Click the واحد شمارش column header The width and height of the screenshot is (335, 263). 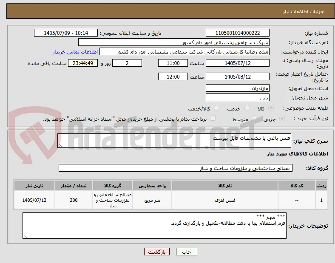(152, 186)
